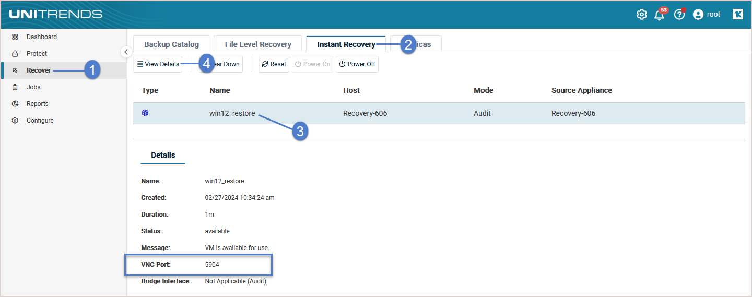
Task: Open the settings gear icon
Action: [x=641, y=15]
